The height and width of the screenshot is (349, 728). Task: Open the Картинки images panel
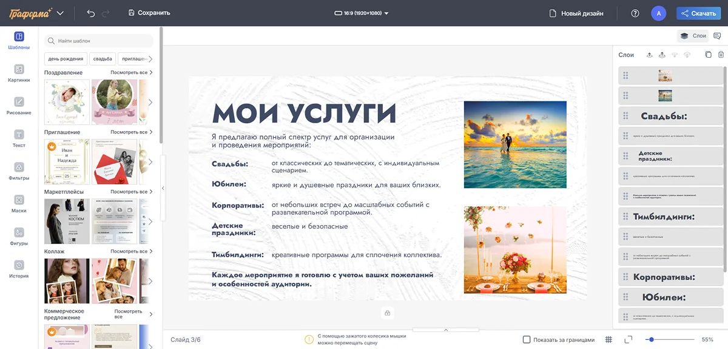tap(19, 73)
